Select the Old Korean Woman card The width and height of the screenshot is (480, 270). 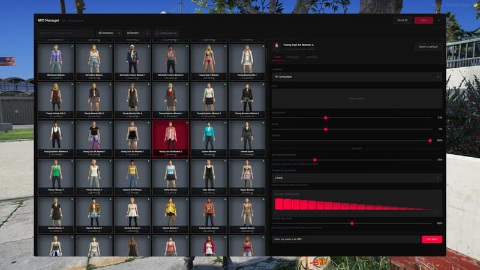click(56, 62)
